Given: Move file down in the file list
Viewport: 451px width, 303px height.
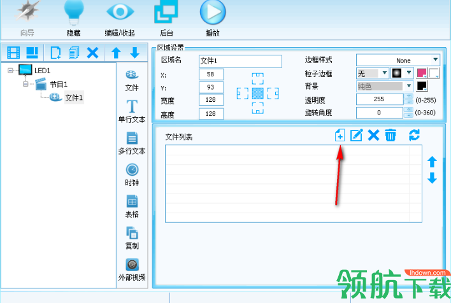Looking at the screenshot, I should click(x=432, y=178).
